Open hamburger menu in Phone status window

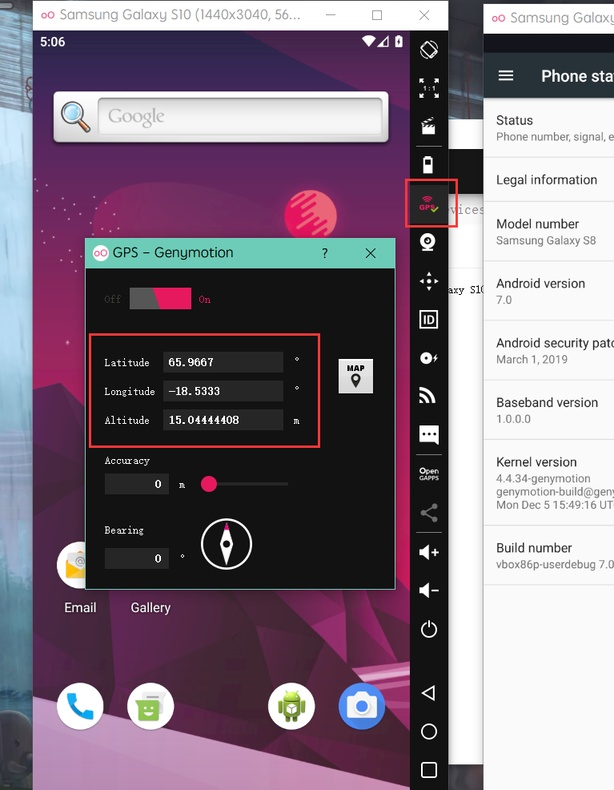pyautogui.click(x=506, y=75)
